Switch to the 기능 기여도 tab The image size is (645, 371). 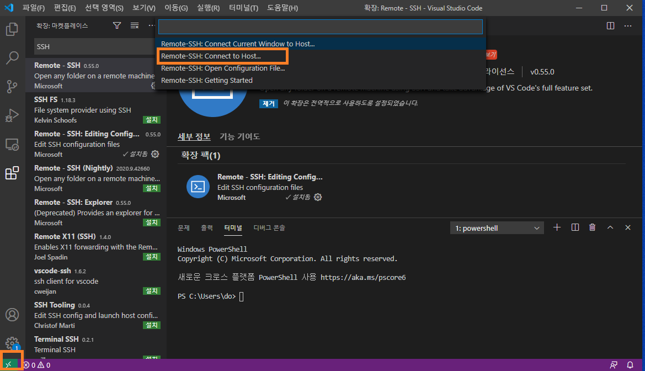(239, 136)
